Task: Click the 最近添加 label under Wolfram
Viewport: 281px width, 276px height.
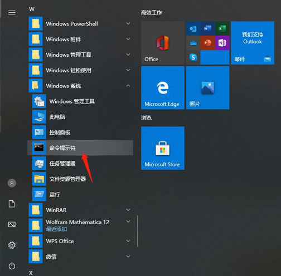Action: coord(56,229)
